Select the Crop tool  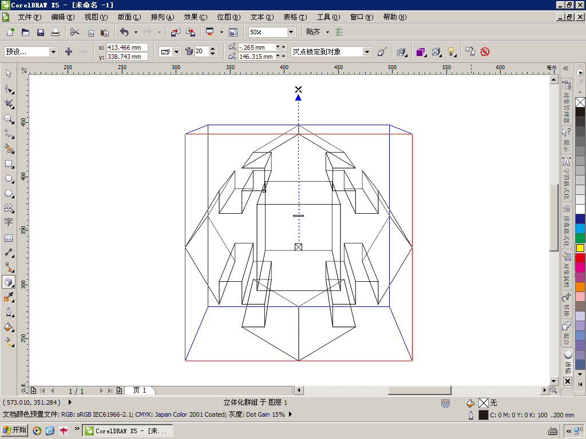click(x=9, y=104)
